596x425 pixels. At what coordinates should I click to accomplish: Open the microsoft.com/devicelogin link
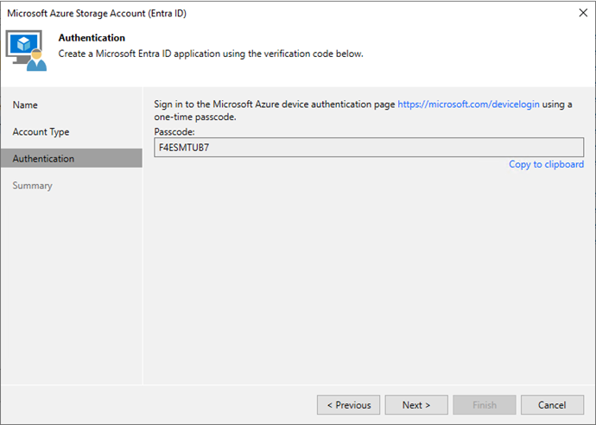468,105
